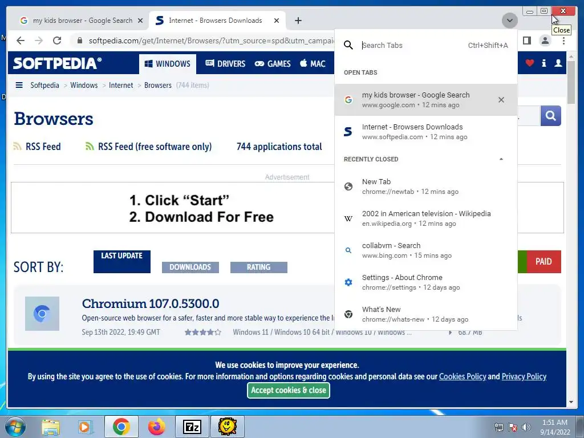
Task: Open 7-Zip from the taskbar
Action: [192, 427]
